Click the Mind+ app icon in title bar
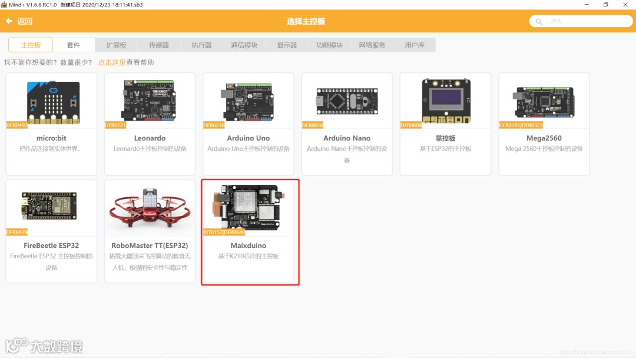 coord(4,5)
